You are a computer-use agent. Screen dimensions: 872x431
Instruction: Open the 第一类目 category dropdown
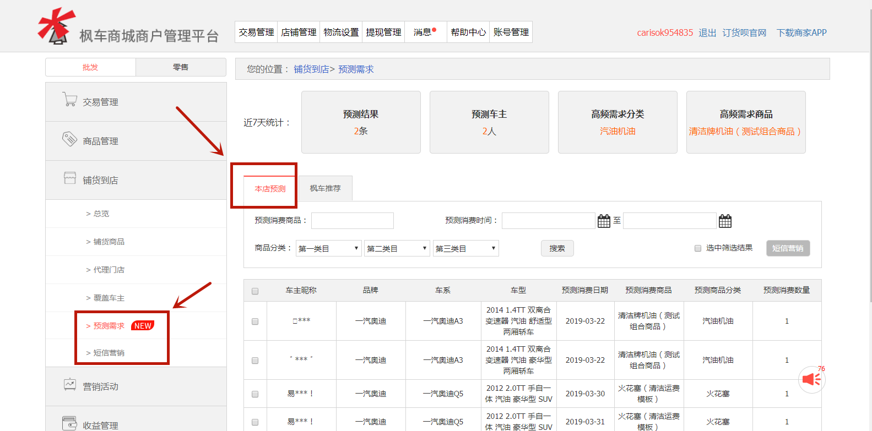point(328,248)
